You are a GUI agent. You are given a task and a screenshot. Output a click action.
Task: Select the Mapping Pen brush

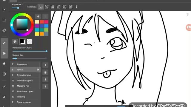25,86
